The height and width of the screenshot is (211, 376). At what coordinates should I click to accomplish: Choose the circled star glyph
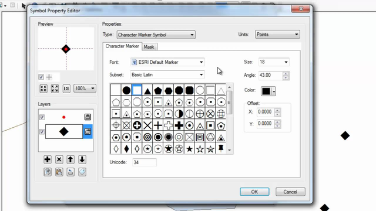[x=147, y=149]
